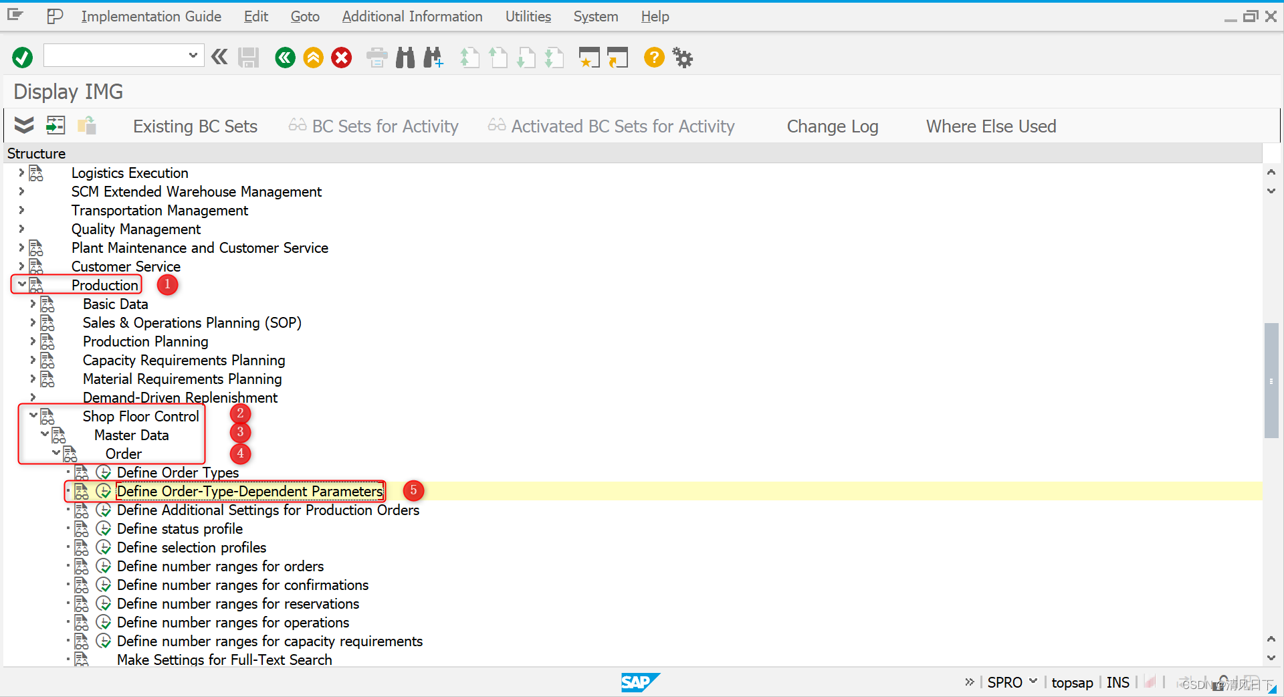Viewport: 1284px width, 697px height.
Task: Click Activated BC Sets for Activity button
Action: click(x=611, y=126)
